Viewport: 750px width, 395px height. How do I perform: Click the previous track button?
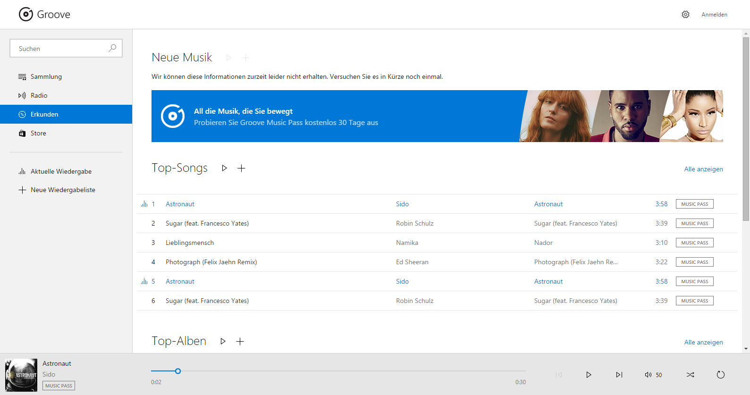(x=559, y=375)
